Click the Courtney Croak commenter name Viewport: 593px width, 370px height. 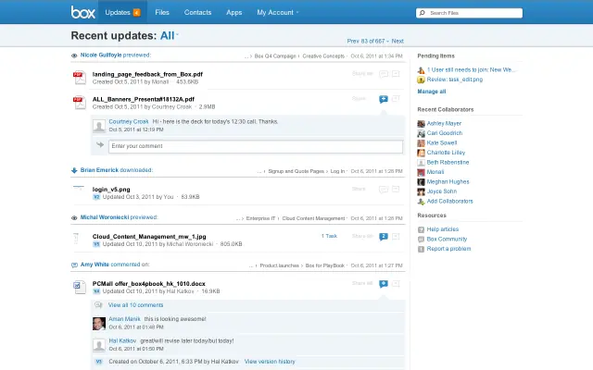[129, 121]
